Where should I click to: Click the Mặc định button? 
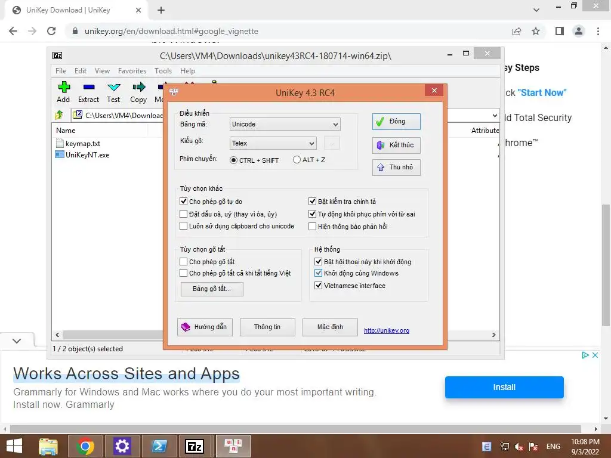330,327
